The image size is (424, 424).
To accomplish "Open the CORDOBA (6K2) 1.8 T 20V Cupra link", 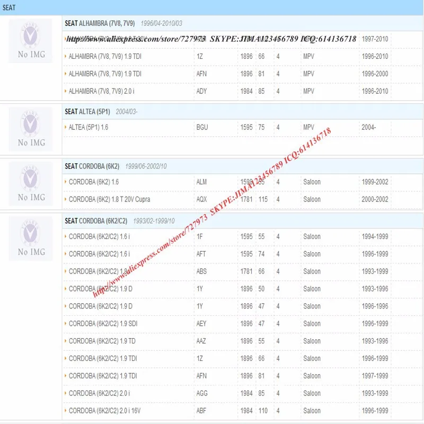I will tap(110, 200).
